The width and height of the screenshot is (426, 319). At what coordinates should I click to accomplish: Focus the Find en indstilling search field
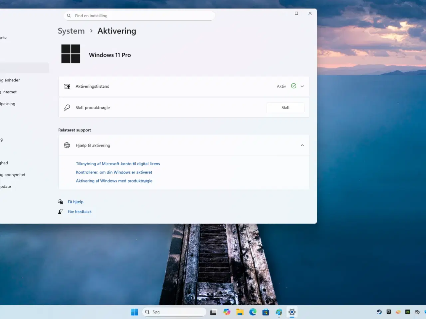(x=139, y=16)
